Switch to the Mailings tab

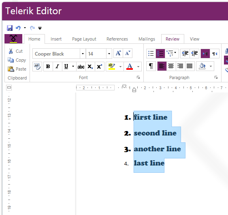(147, 39)
